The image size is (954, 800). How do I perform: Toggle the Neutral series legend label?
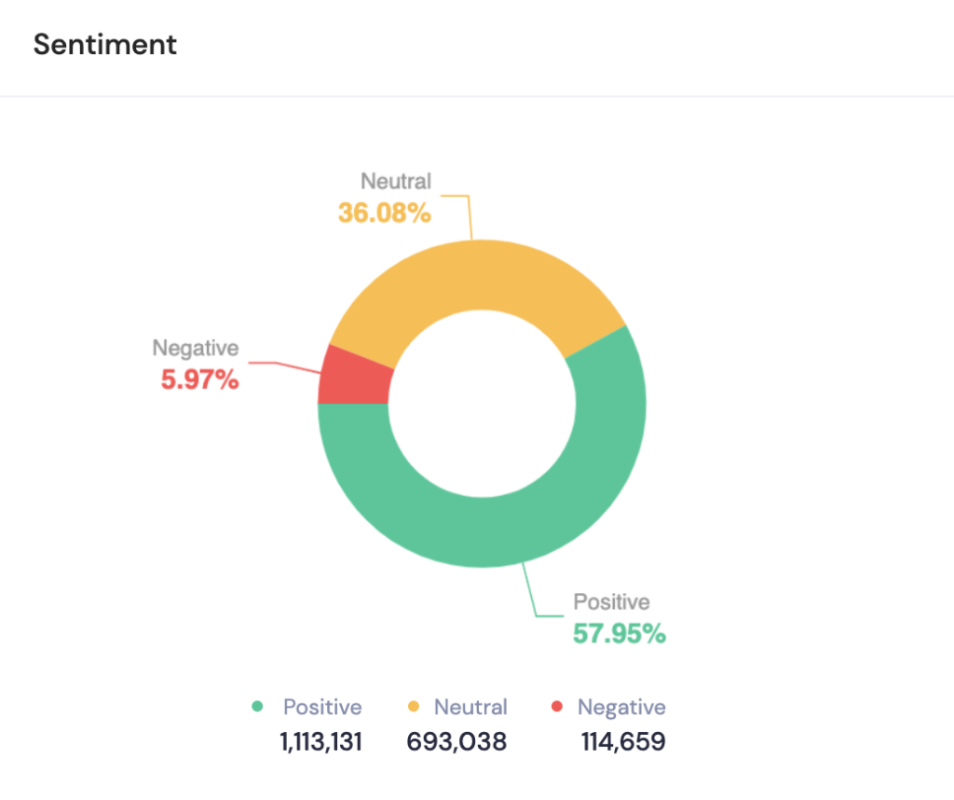click(x=470, y=707)
